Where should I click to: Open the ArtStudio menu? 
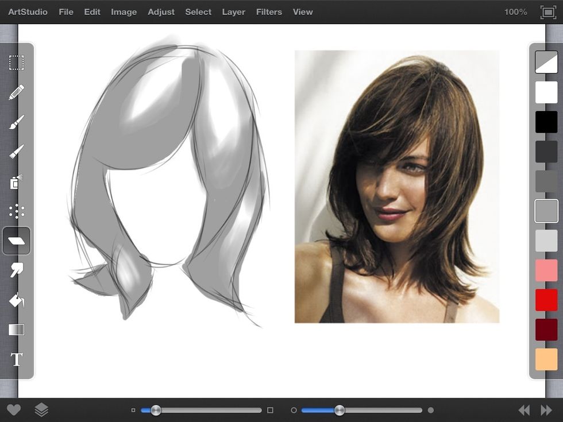[x=28, y=12]
